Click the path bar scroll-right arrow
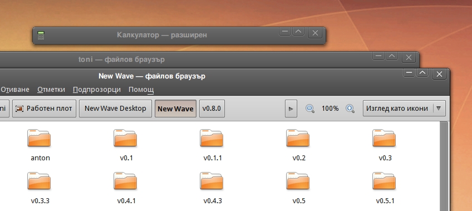 (x=291, y=109)
